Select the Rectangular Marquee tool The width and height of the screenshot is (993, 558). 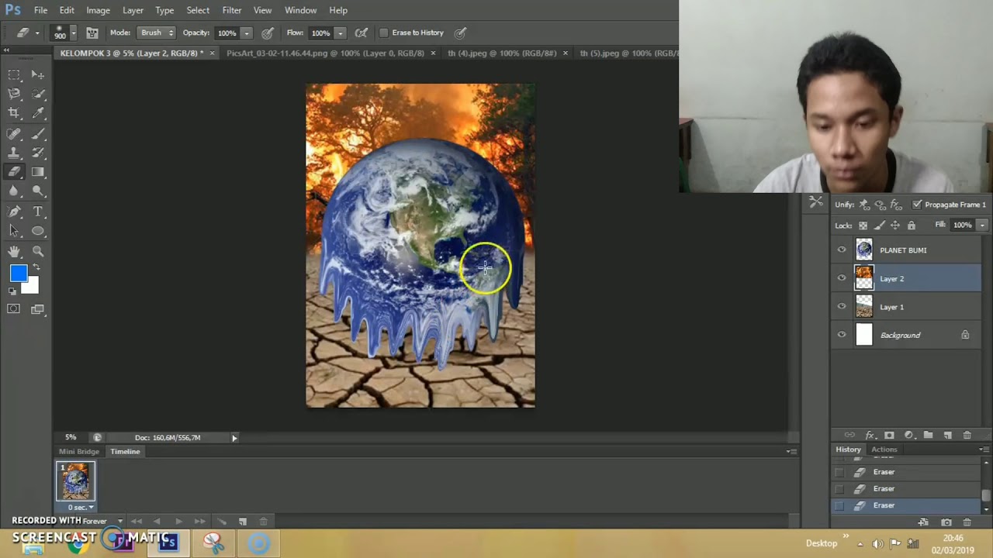pos(14,74)
